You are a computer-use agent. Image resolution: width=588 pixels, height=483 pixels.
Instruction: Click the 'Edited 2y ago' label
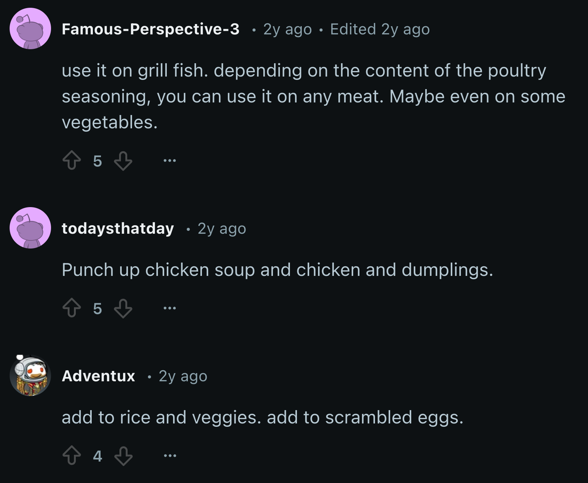click(x=380, y=29)
